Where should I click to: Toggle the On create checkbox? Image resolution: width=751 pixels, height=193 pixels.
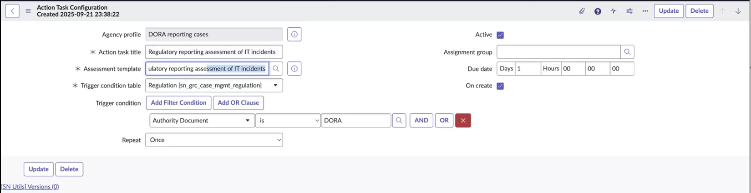click(500, 86)
